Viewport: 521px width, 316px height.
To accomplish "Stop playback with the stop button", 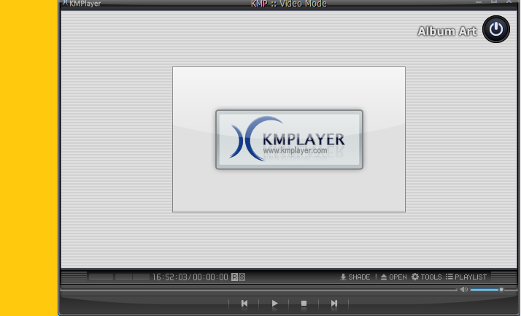I will (x=304, y=304).
